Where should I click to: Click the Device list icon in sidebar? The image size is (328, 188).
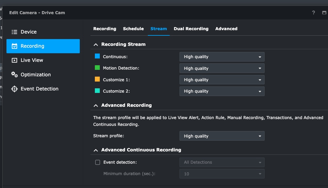click(14, 32)
